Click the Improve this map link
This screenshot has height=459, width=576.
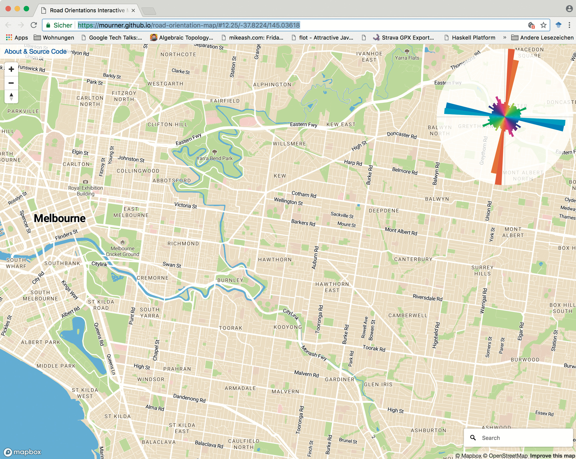(552, 455)
